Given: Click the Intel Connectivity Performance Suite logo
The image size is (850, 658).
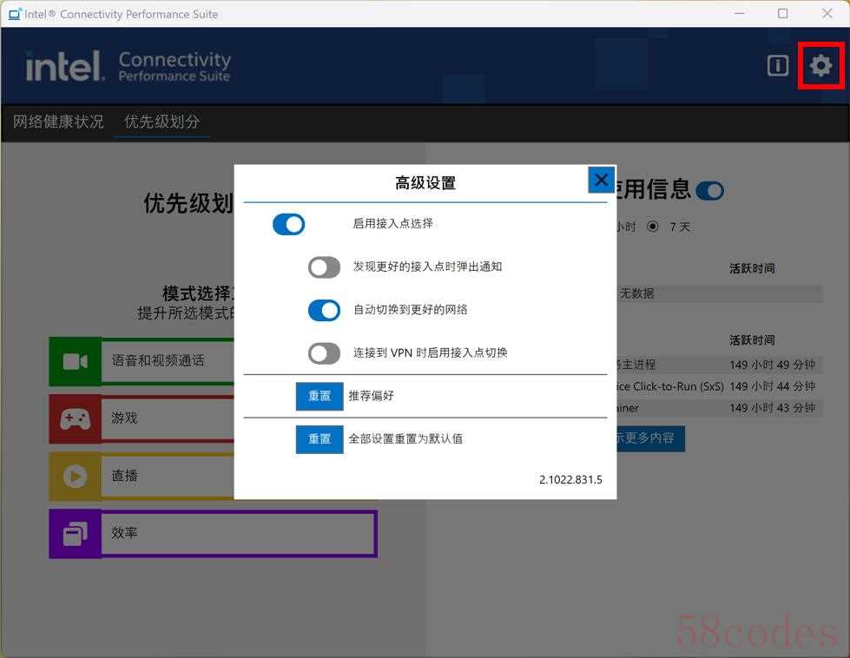Looking at the screenshot, I should pyautogui.click(x=128, y=66).
